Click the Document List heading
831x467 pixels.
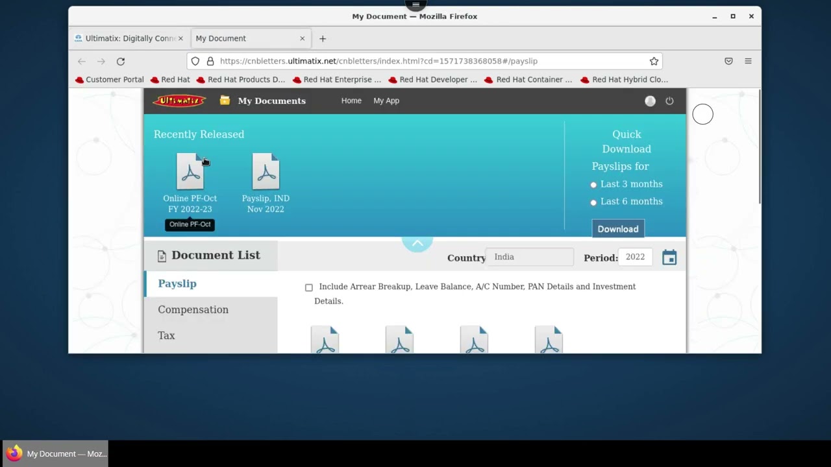(216, 255)
